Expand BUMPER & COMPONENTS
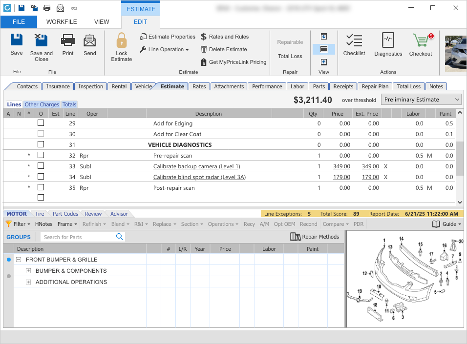 pos(28,271)
